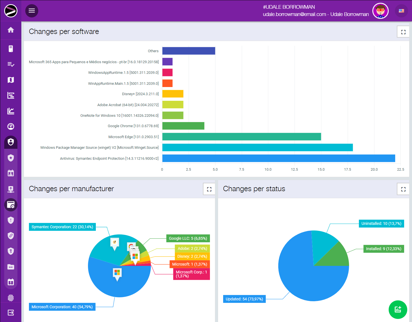Click the user avatar profile picture
Screen dimensions: 412x322
pyautogui.click(x=380, y=11)
